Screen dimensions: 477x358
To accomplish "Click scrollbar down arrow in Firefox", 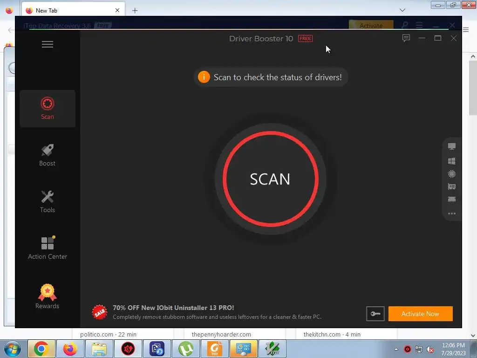I will pyautogui.click(x=473, y=336).
